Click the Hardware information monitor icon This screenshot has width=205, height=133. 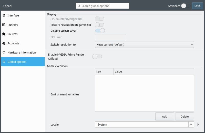[x=4, y=53]
